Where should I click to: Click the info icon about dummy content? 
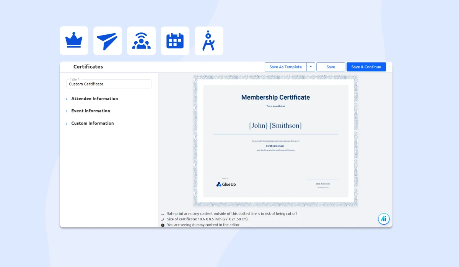(163, 225)
